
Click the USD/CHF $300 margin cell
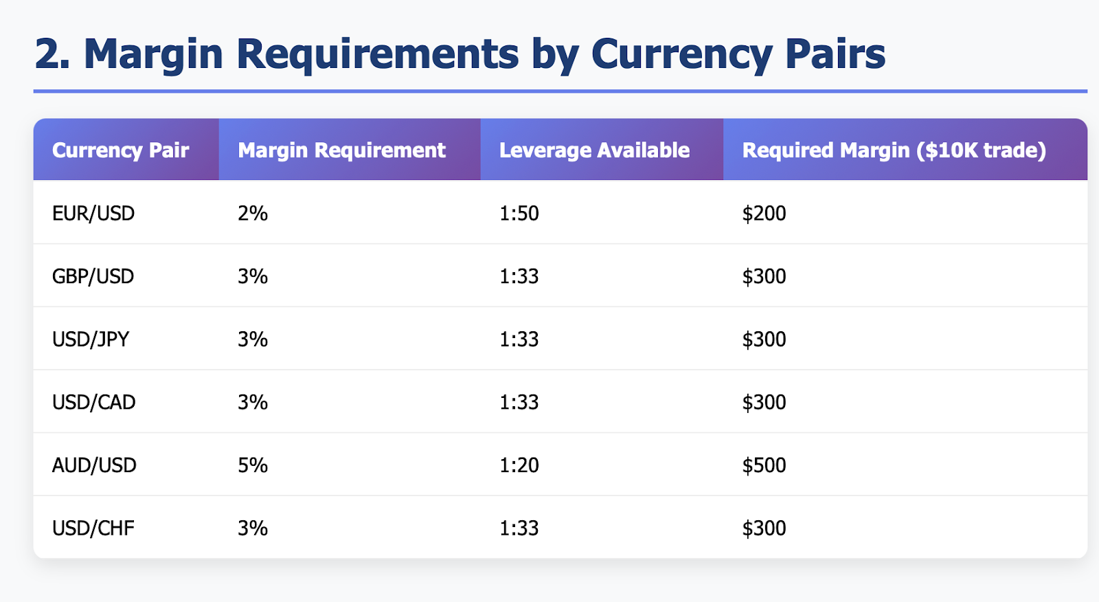click(764, 528)
